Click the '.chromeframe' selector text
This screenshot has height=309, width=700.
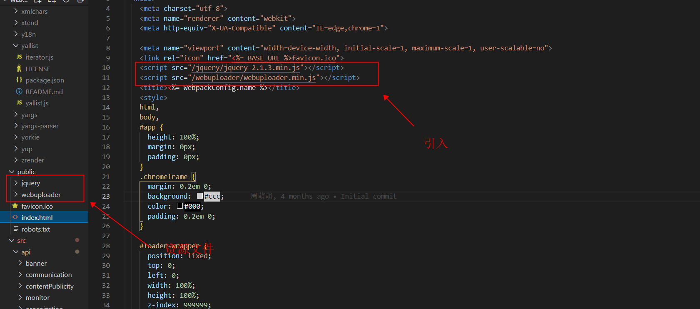pos(164,177)
